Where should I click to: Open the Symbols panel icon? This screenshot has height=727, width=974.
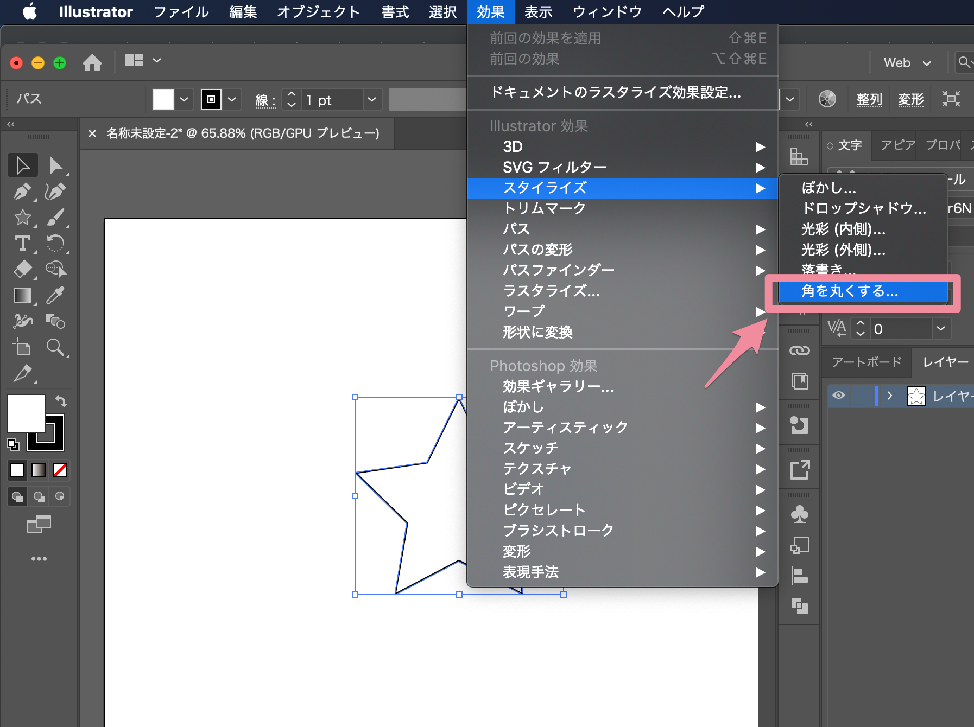coord(800,513)
